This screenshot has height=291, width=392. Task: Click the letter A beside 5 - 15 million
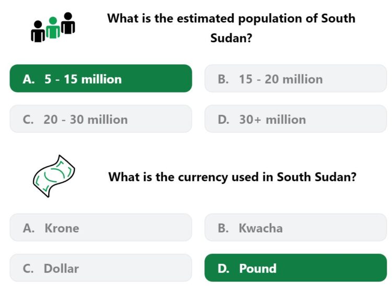pos(29,79)
